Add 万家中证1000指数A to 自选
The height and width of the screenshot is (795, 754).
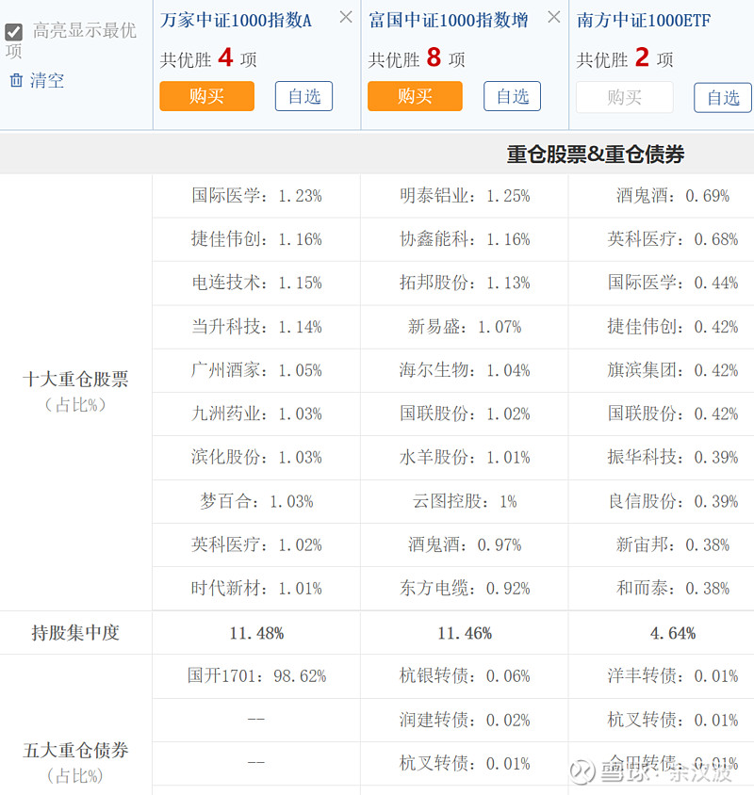point(303,96)
